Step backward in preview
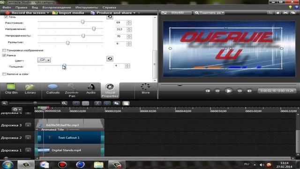Image resolution: width=300 pixels, height=169 pixels. 217,91
